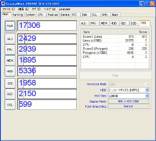The image size is (156, 141).
Task: Switch to the Disk tab
Action: tap(85, 15)
